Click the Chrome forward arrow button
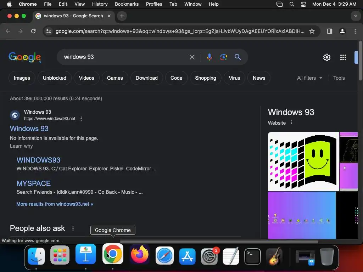Image resolution: width=363 pixels, height=272 pixels. pyautogui.click(x=21, y=31)
